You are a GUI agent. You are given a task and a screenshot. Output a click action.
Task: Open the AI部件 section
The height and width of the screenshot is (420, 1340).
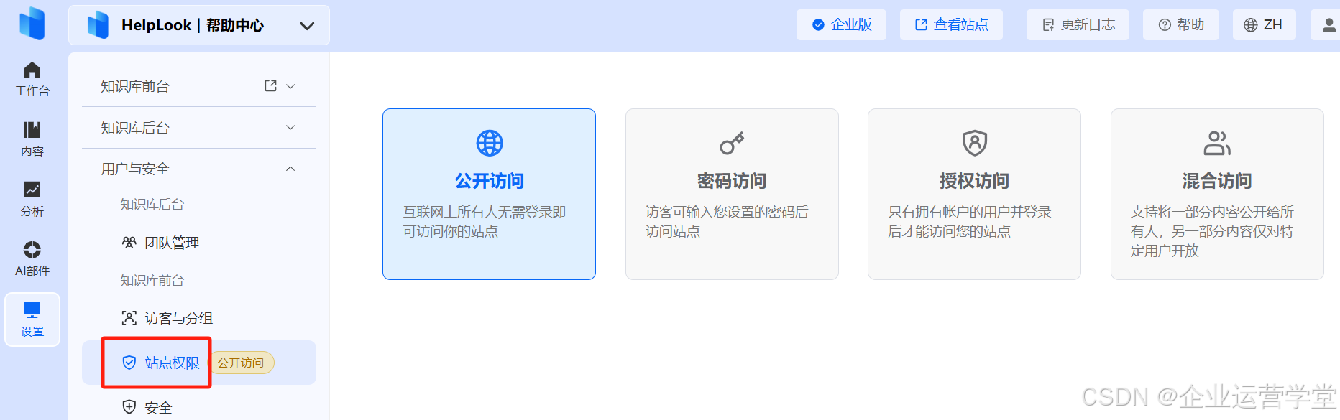point(32,259)
